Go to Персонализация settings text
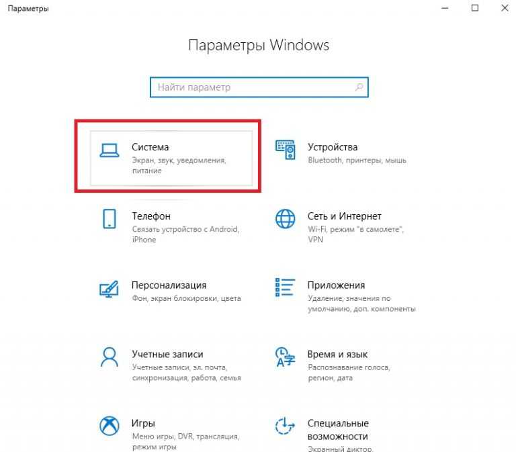 click(x=169, y=285)
